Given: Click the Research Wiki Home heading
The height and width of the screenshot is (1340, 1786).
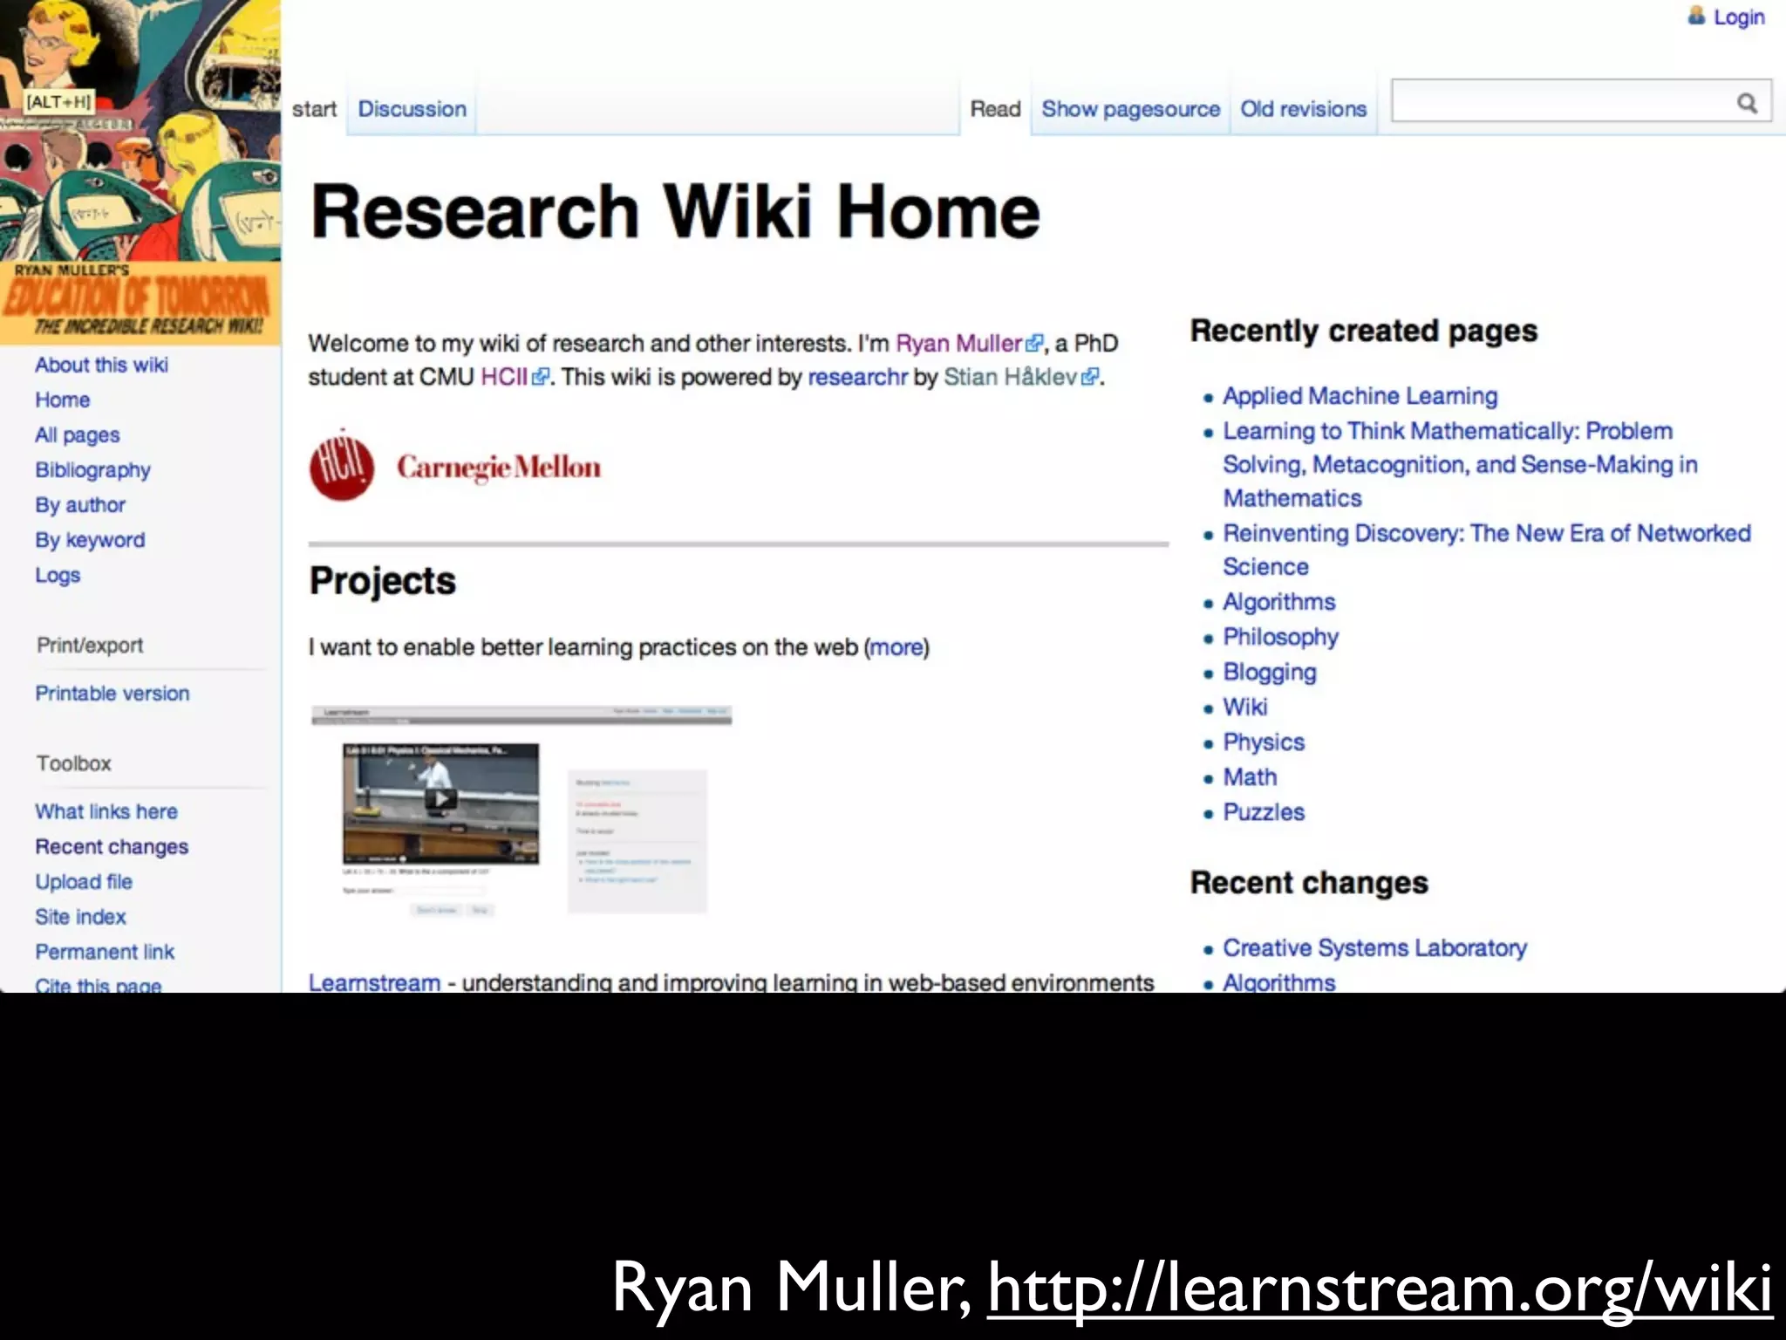Looking at the screenshot, I should (x=675, y=212).
